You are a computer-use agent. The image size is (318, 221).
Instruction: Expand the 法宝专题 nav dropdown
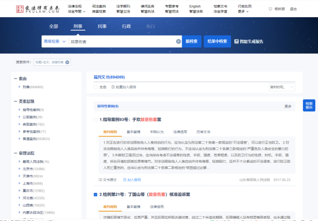click(76, 12)
